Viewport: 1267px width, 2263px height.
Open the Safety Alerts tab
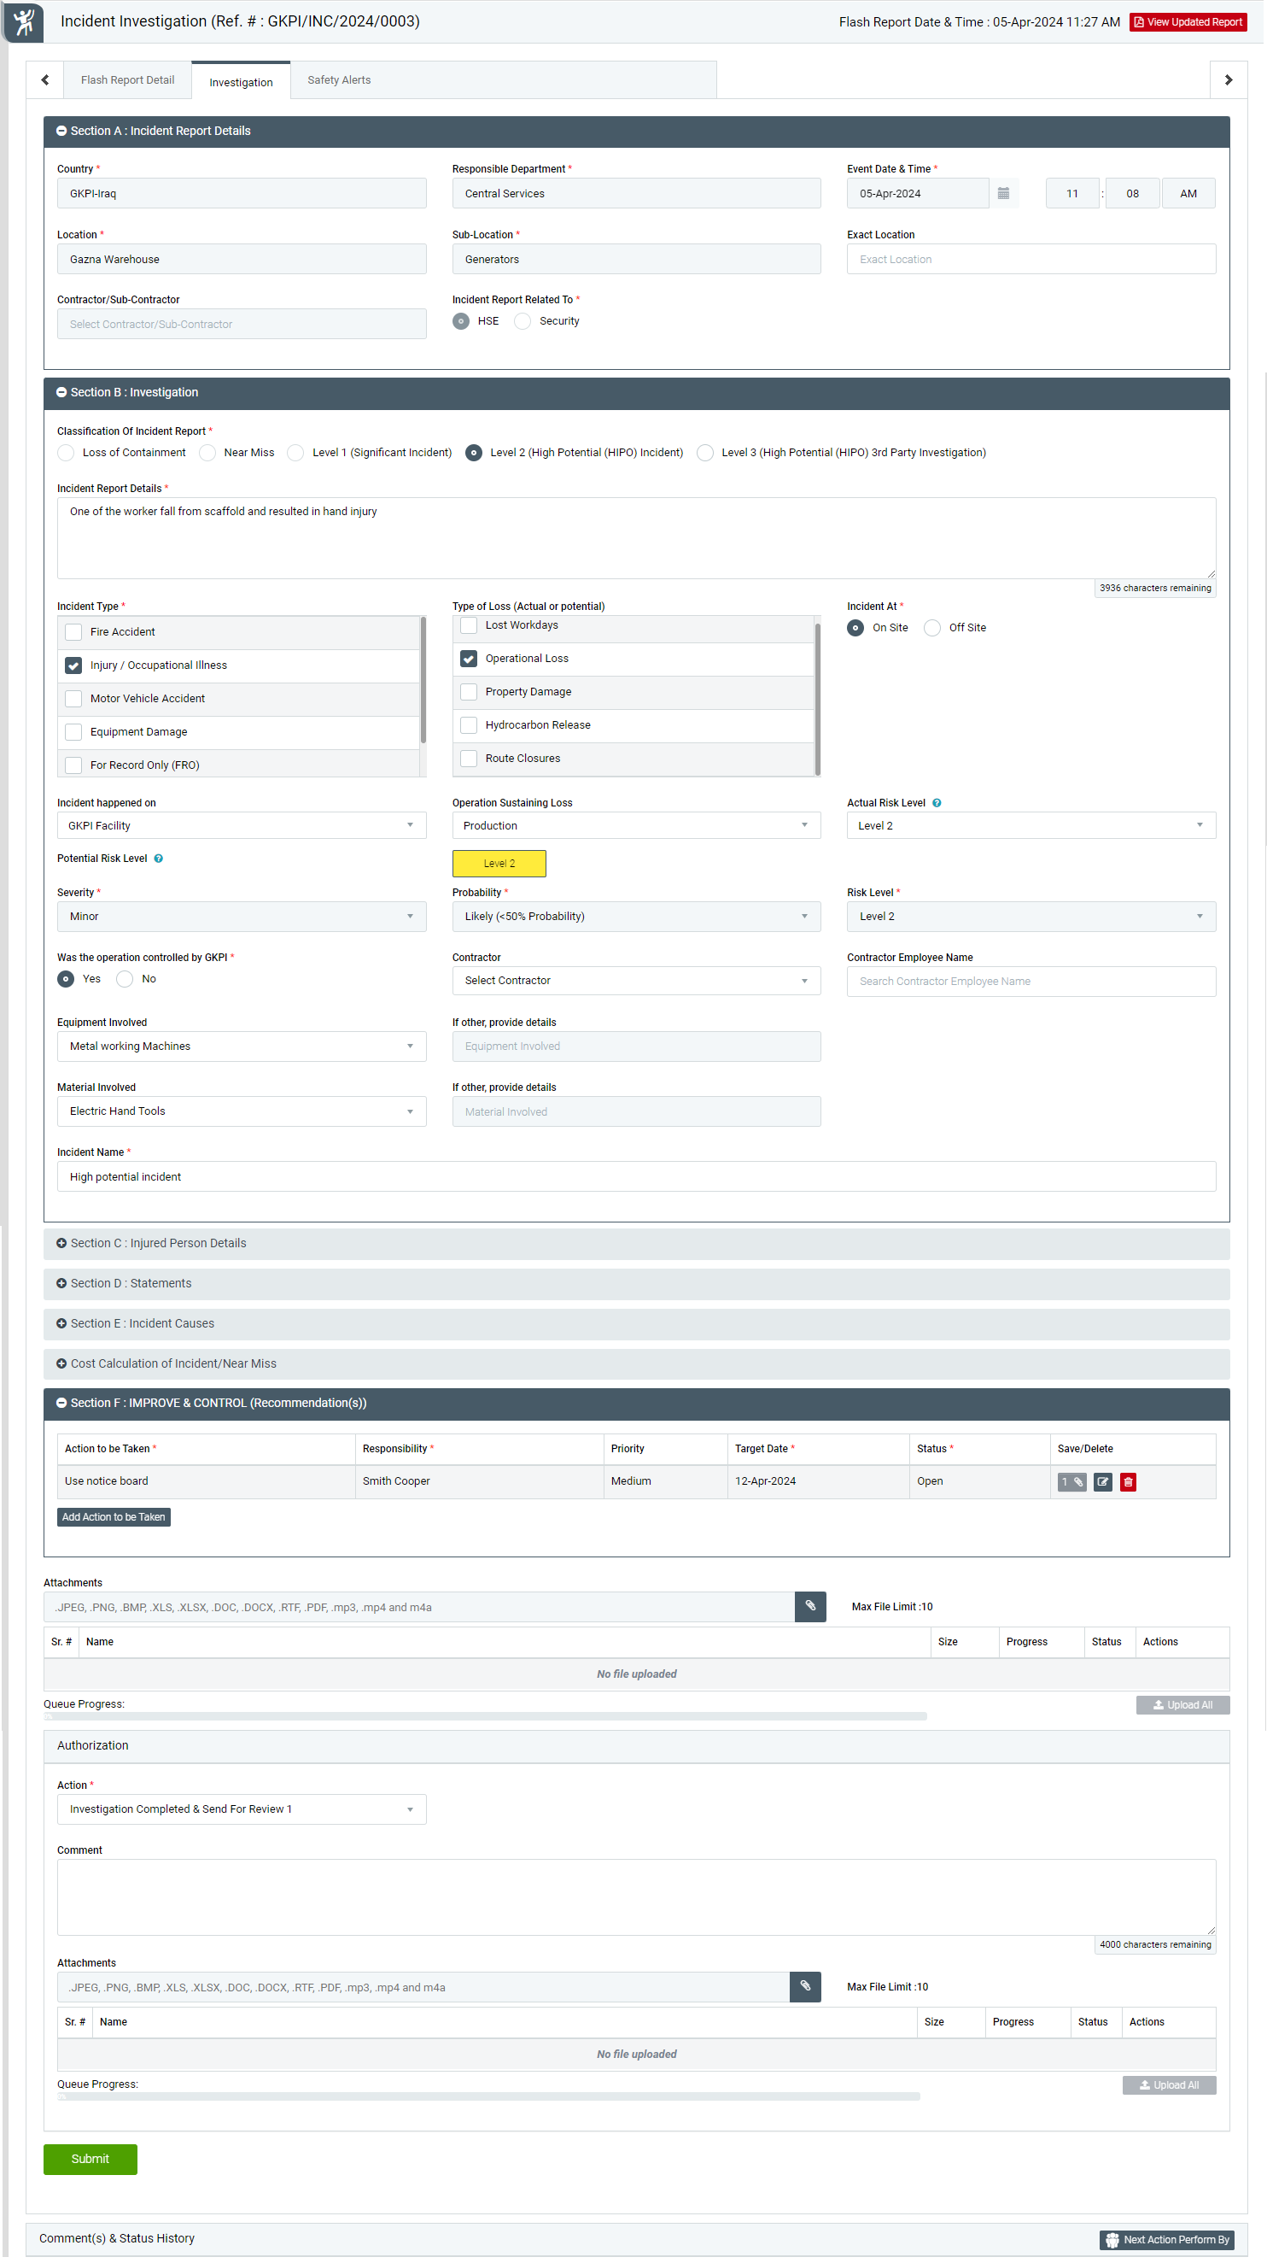pos(339,80)
